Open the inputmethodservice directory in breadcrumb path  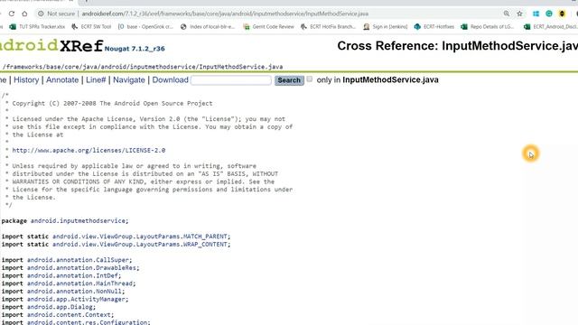163,67
